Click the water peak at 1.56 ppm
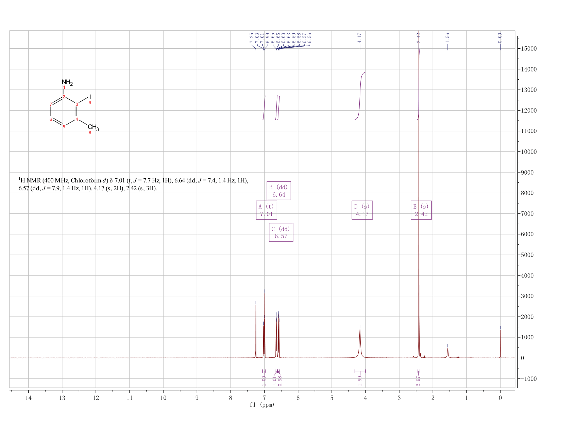 447,353
